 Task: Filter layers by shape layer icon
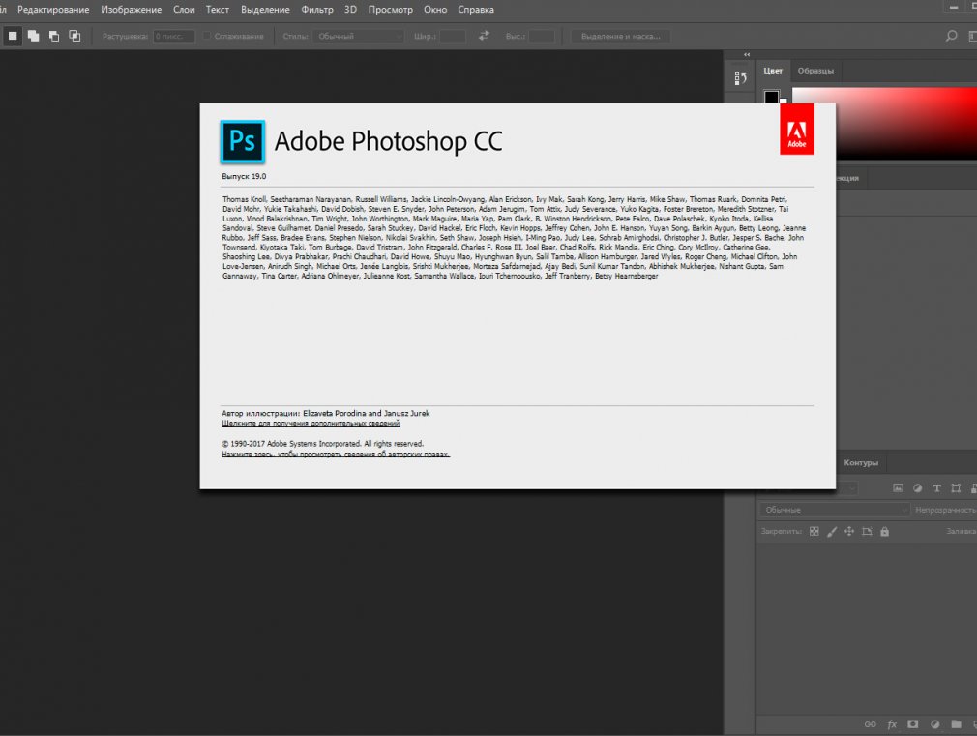point(956,488)
